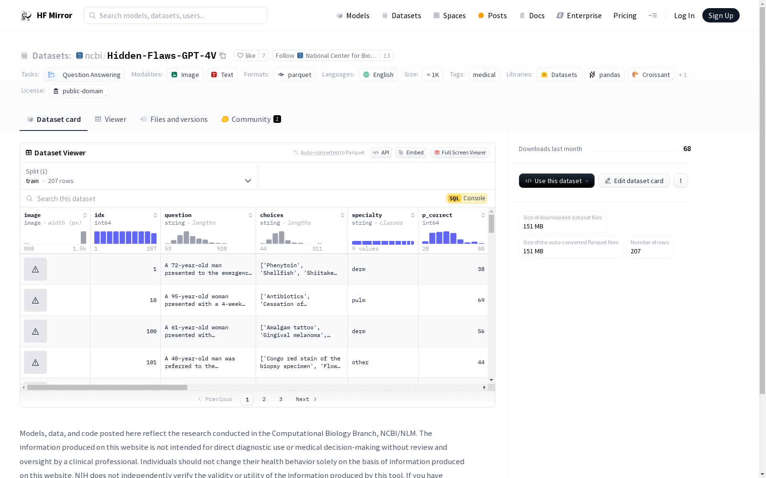The height and width of the screenshot is (478, 766).
Task: Select the parquet format tag
Action: tap(294, 75)
